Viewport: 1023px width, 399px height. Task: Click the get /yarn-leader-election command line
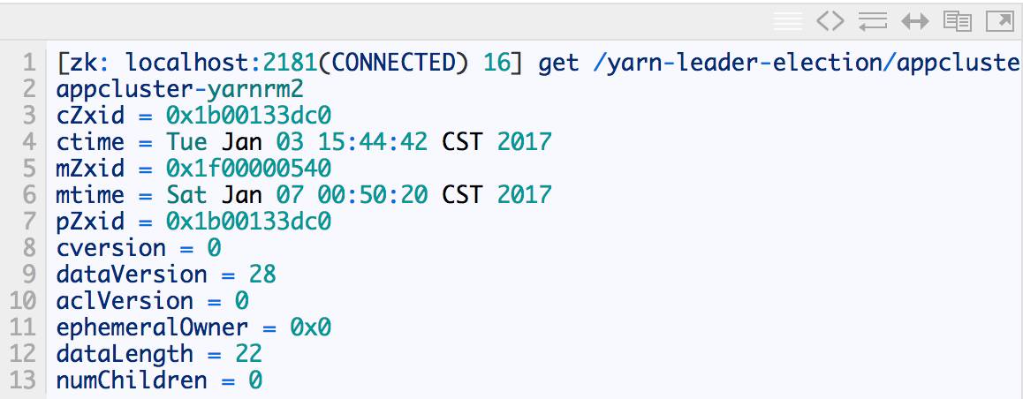539,63
